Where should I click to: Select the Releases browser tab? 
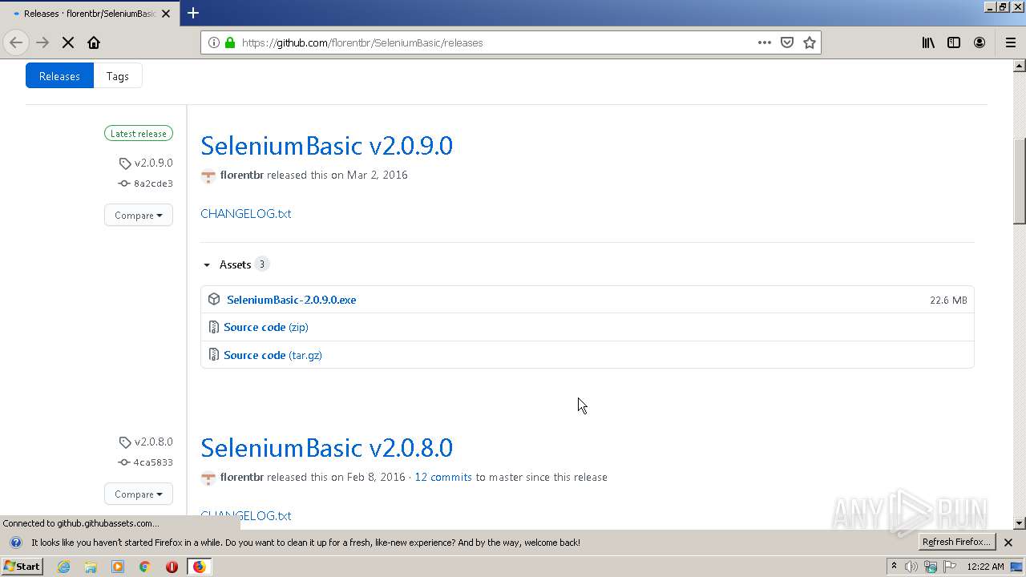pyautogui.click(x=89, y=13)
